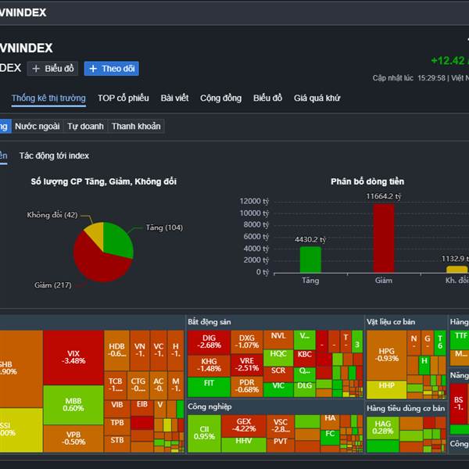Click the 11664.2 tỷ value label

[x=384, y=196]
